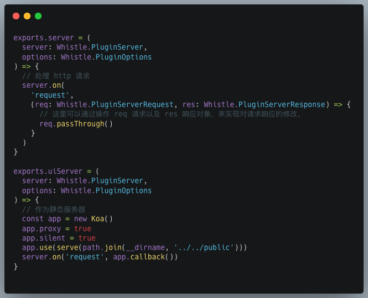Click the green maximize window button
The width and height of the screenshot is (368, 298).
[38, 16]
